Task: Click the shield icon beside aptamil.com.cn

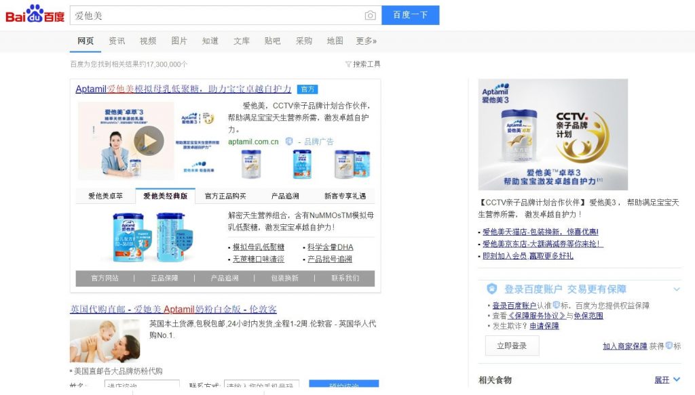Action: point(289,141)
